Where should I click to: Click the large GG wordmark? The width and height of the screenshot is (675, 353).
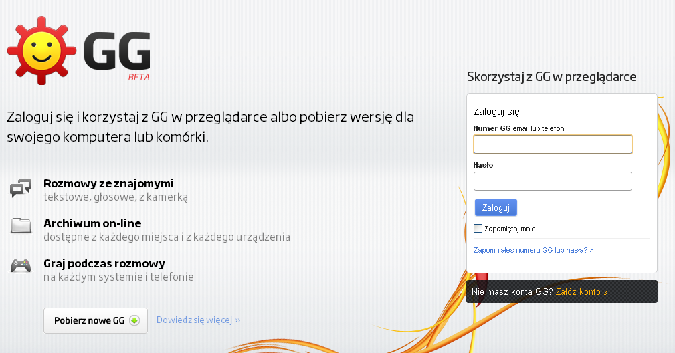117,51
